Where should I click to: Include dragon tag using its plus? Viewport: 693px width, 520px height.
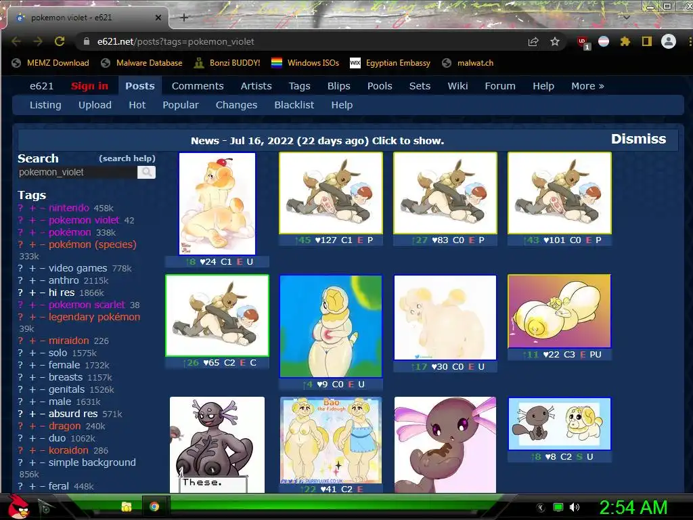32,427
